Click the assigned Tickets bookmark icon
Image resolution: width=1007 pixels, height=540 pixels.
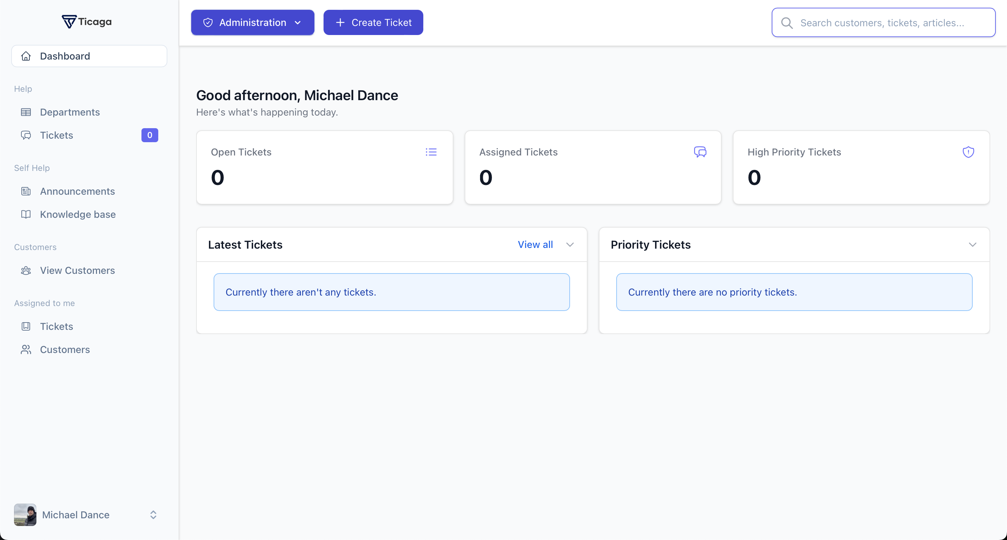pos(26,326)
